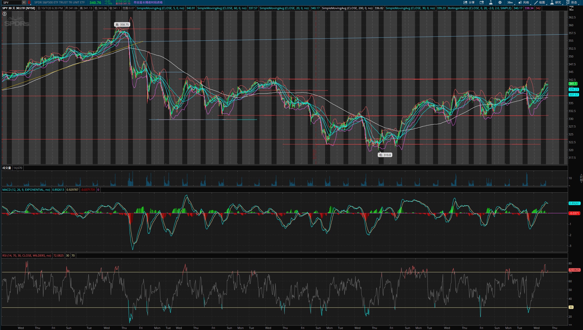Click the SPY 30 天 30分钟 [NYSE] label
Viewport: 583px width, 330px height.
coord(19,8)
